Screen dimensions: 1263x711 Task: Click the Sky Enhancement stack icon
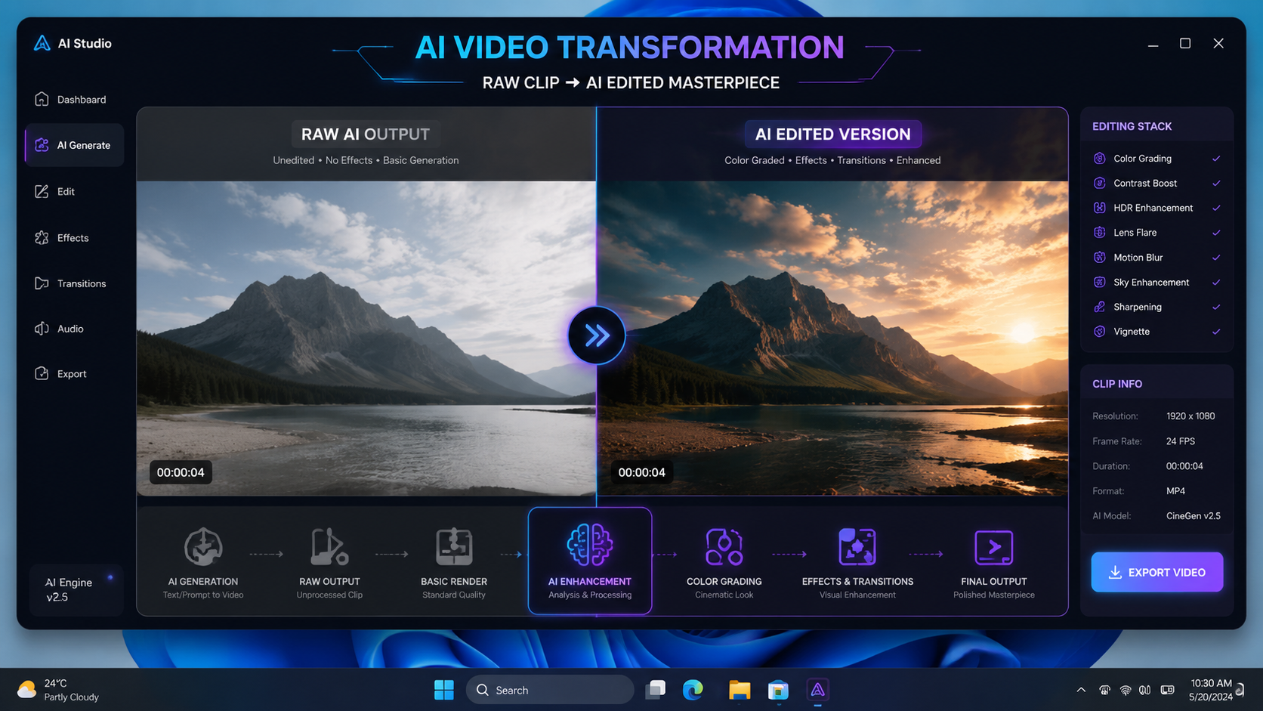click(1100, 282)
